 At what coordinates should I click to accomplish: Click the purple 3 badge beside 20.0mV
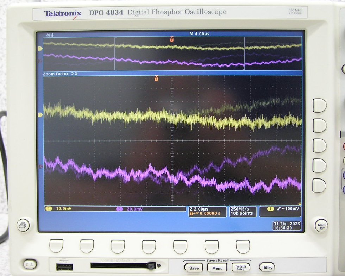[x=119, y=209]
